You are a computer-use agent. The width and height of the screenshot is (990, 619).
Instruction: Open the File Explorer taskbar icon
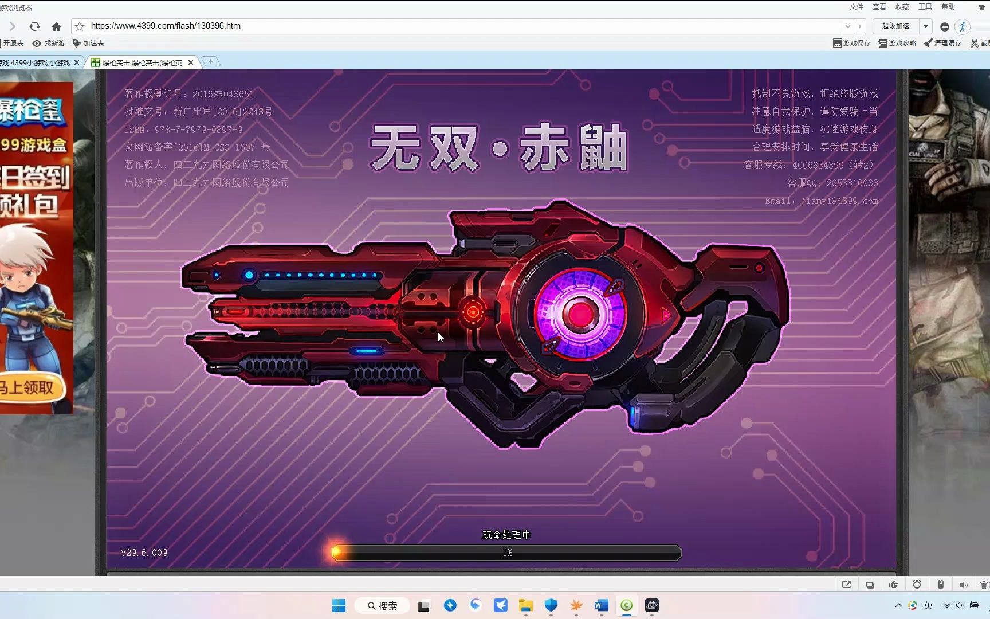tap(525, 606)
